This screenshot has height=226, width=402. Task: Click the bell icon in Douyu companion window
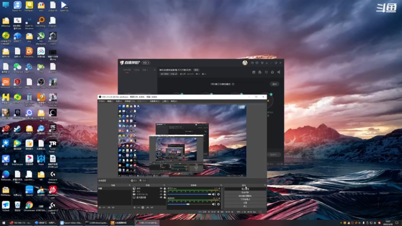click(272, 72)
